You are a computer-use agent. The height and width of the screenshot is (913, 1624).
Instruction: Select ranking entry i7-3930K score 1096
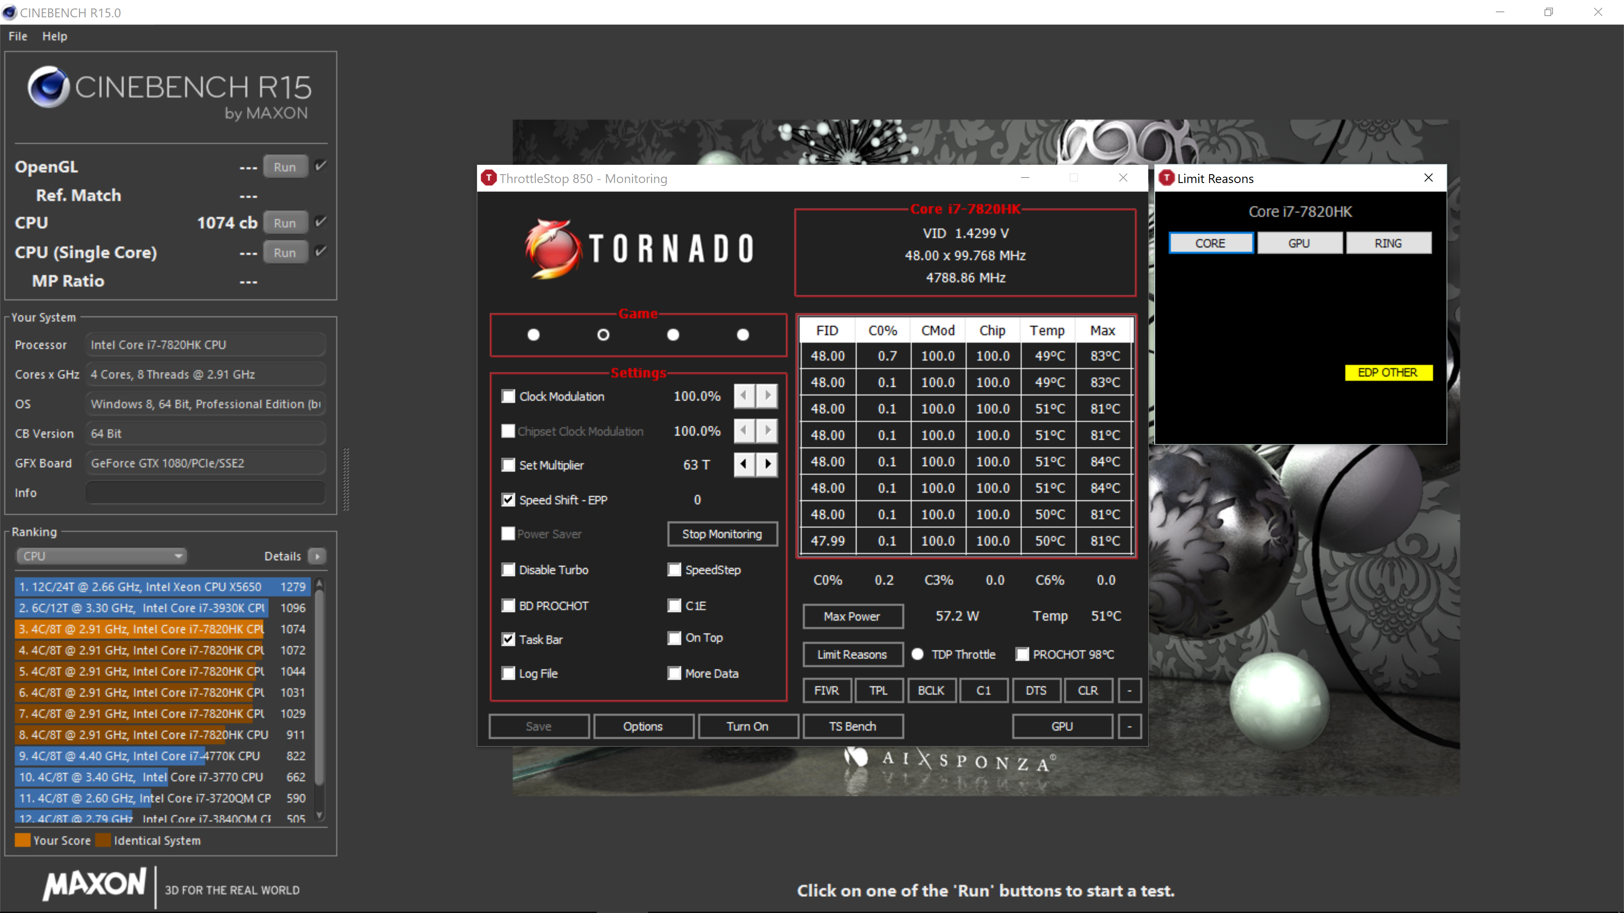(162, 608)
